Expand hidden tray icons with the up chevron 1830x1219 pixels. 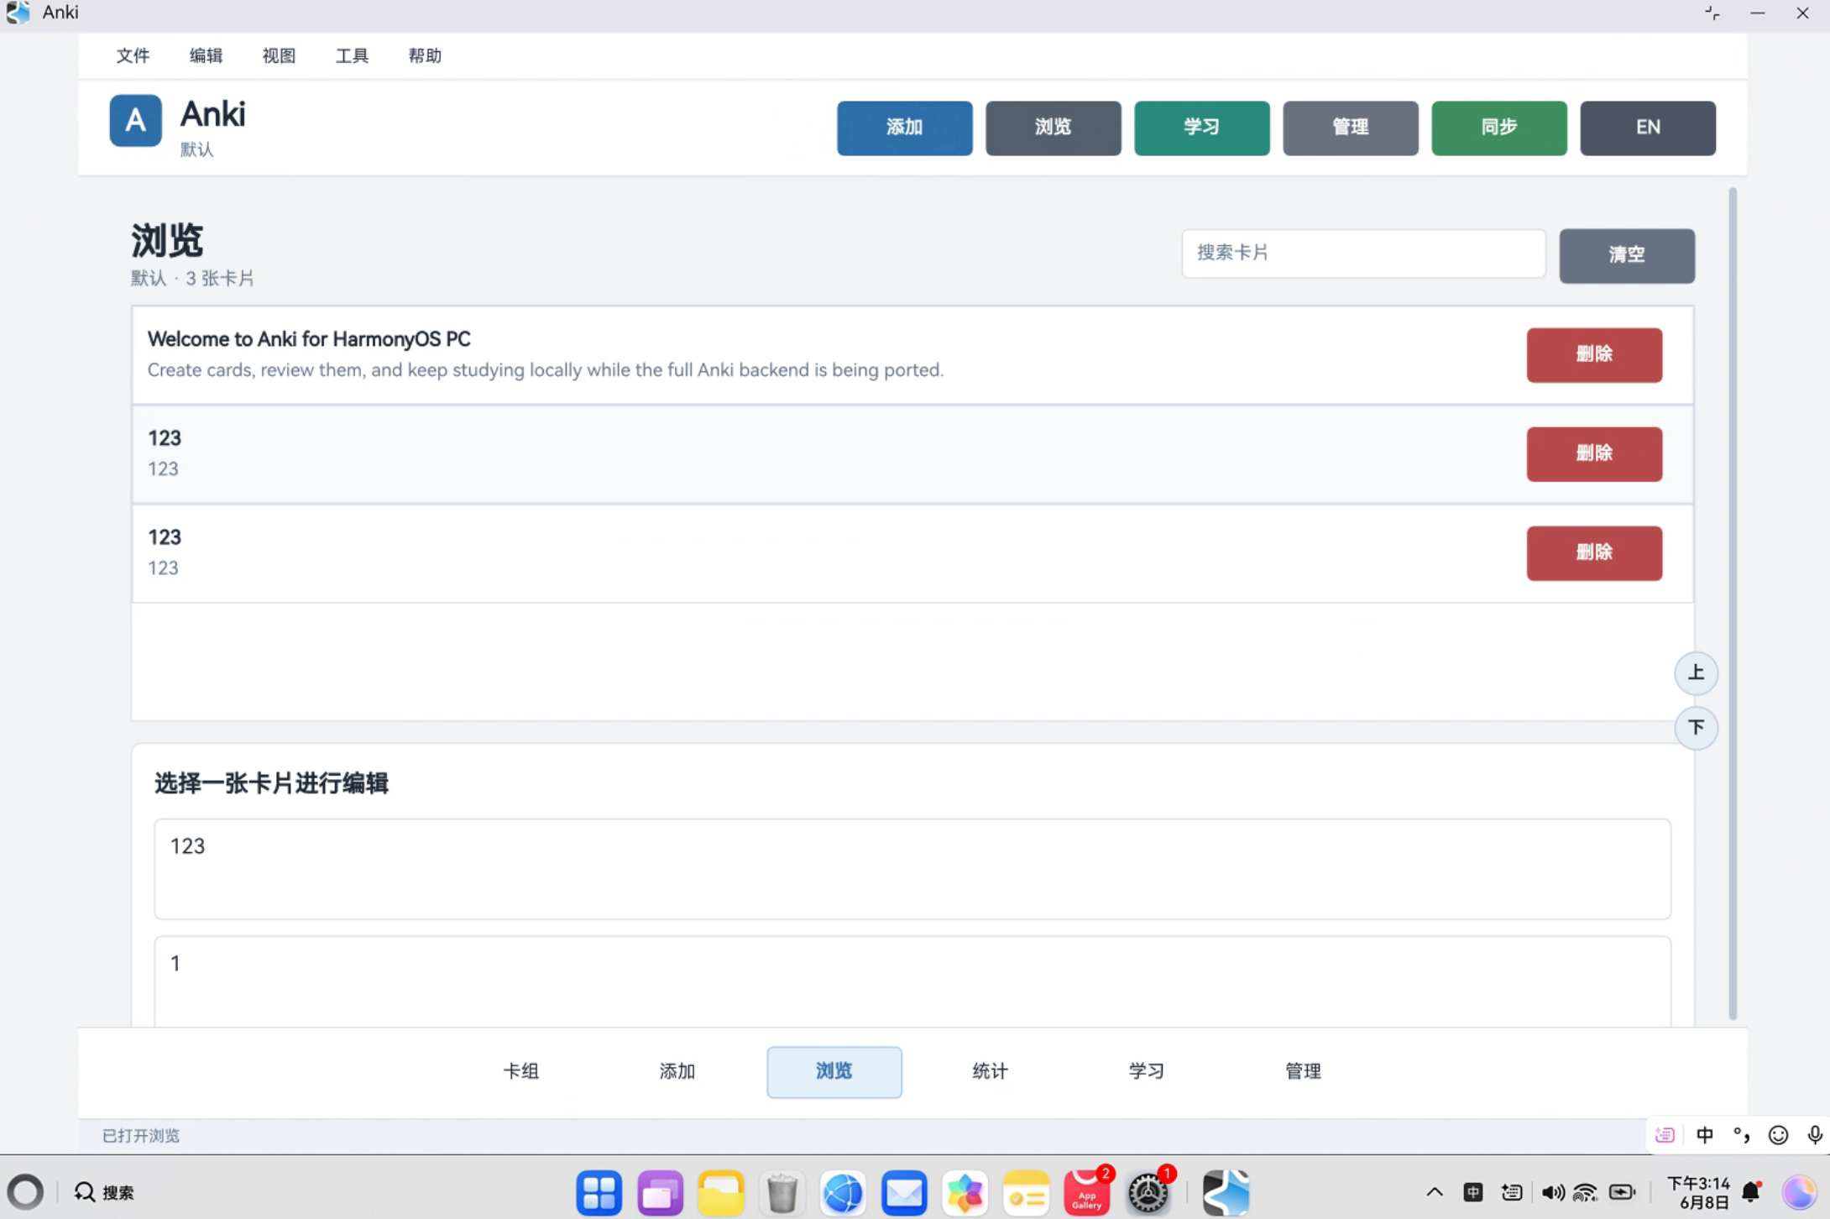[x=1435, y=1192]
